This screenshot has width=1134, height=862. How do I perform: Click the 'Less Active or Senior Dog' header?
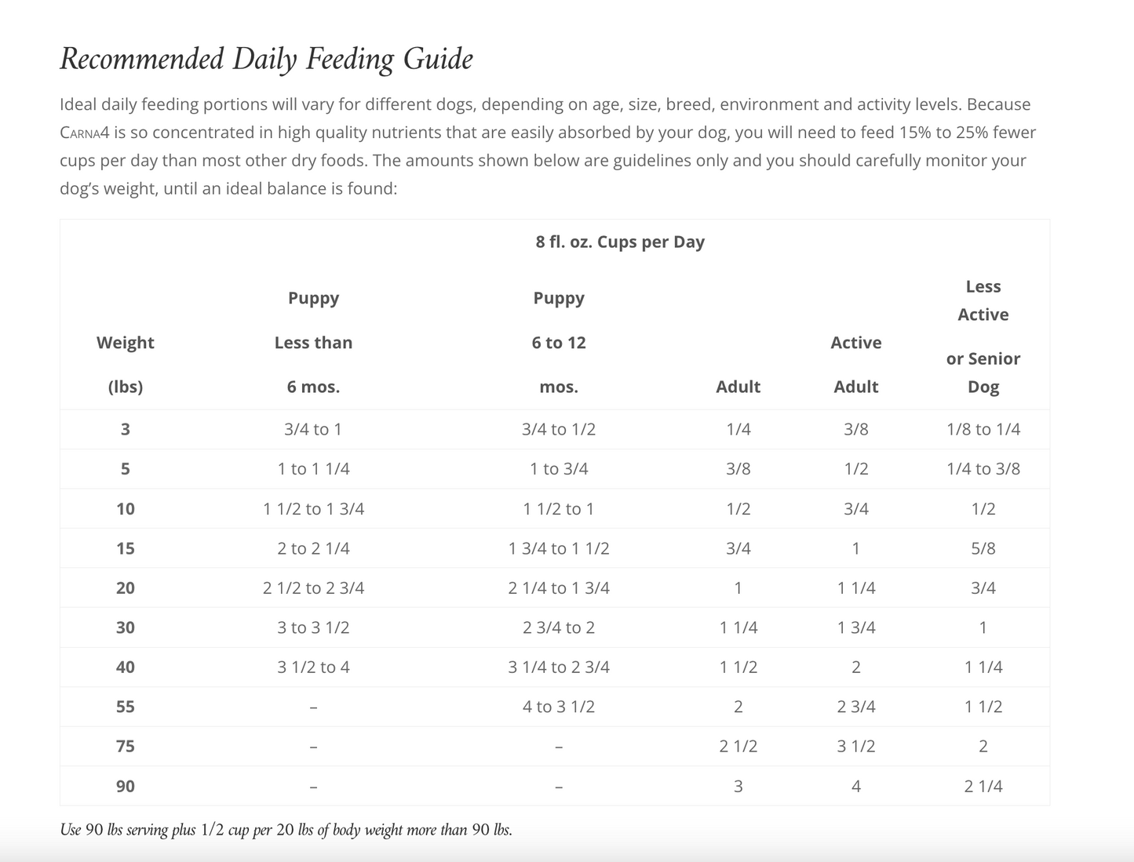pyautogui.click(x=983, y=336)
